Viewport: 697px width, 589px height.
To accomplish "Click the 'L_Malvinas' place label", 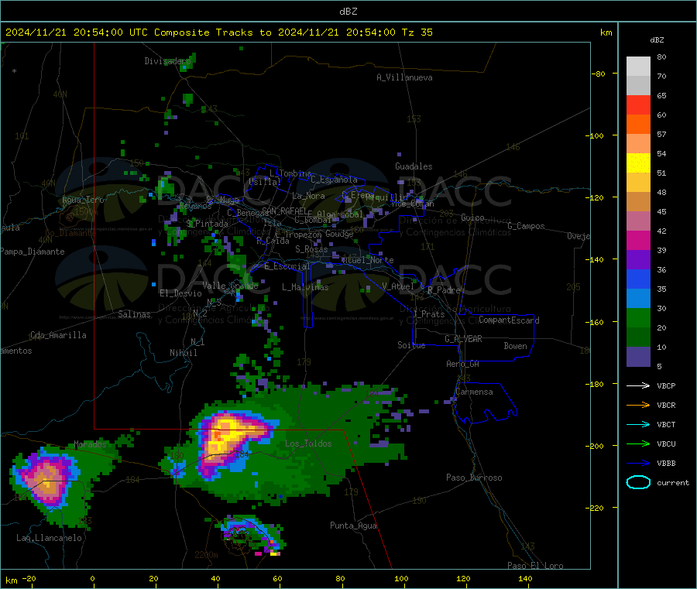I will 305,287.
